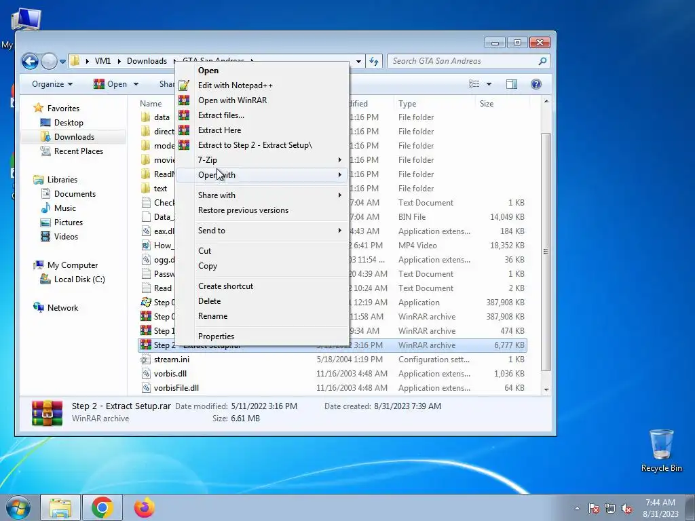Screen dimensions: 695x521
Task: Choose Edit with Notepad++
Action: click(x=263, y=85)
